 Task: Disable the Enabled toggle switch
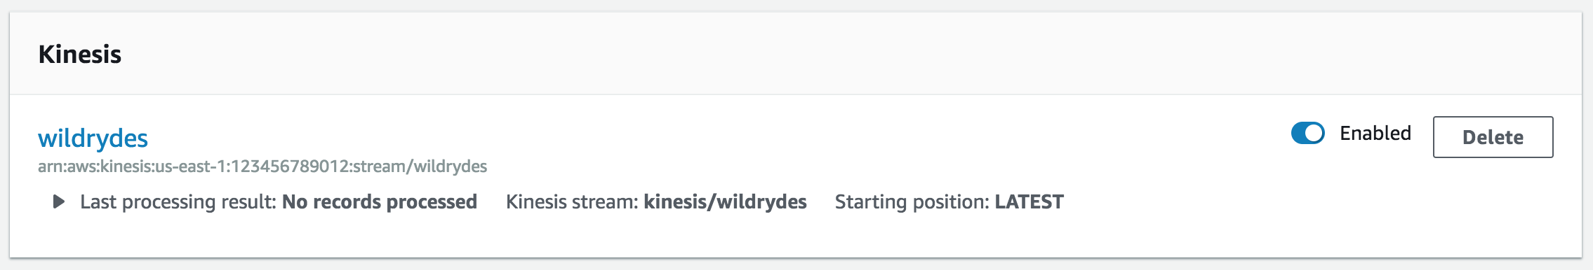[1307, 133]
